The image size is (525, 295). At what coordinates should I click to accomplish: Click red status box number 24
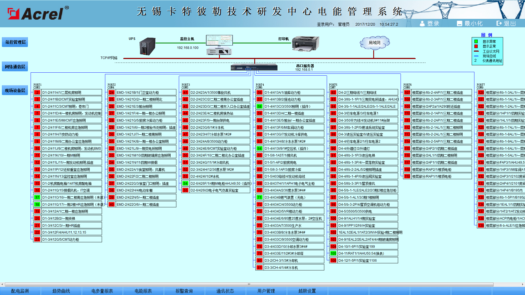click(111, 93)
